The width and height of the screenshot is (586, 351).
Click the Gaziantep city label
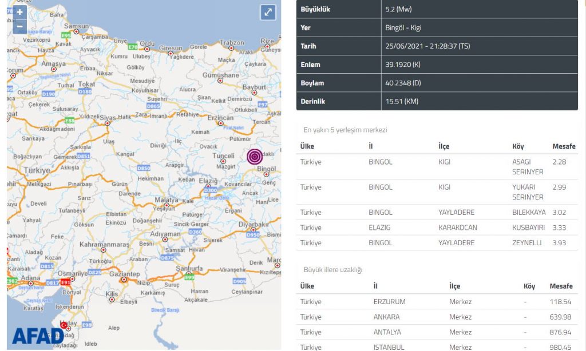(x=124, y=274)
